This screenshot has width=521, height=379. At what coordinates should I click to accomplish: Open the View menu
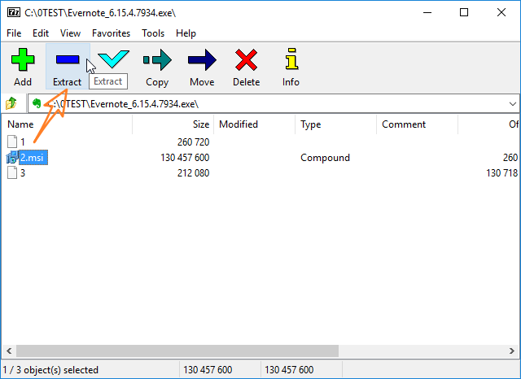[70, 33]
